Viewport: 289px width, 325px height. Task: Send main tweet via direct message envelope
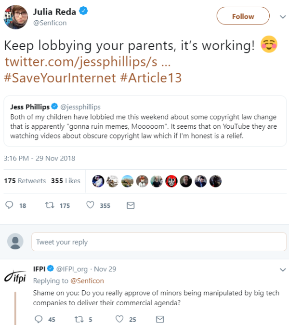tap(130, 205)
